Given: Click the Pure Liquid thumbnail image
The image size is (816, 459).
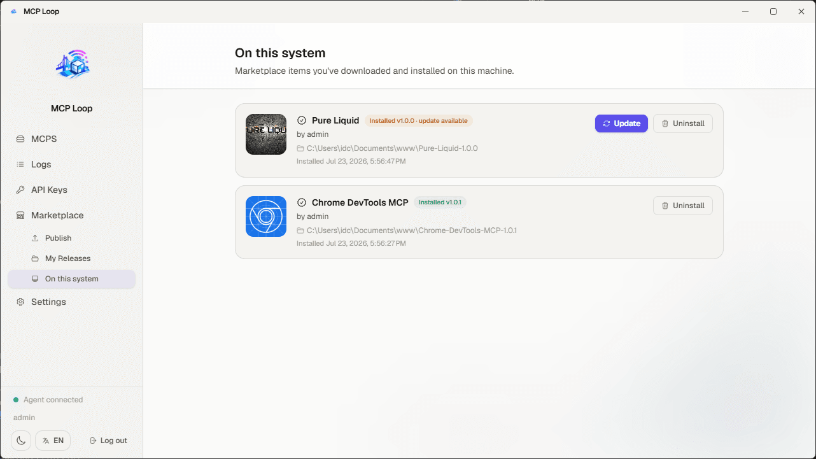Looking at the screenshot, I should tap(266, 134).
